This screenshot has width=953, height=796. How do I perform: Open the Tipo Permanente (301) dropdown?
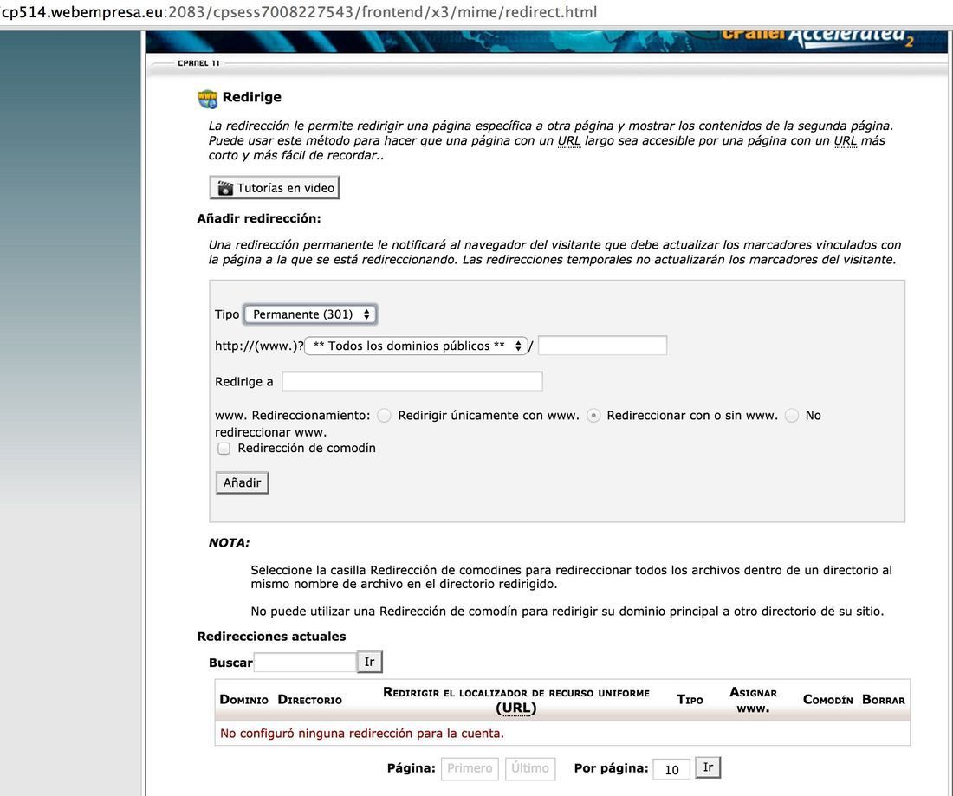click(x=310, y=314)
